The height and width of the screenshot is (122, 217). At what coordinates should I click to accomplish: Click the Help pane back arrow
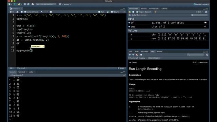click(130, 55)
